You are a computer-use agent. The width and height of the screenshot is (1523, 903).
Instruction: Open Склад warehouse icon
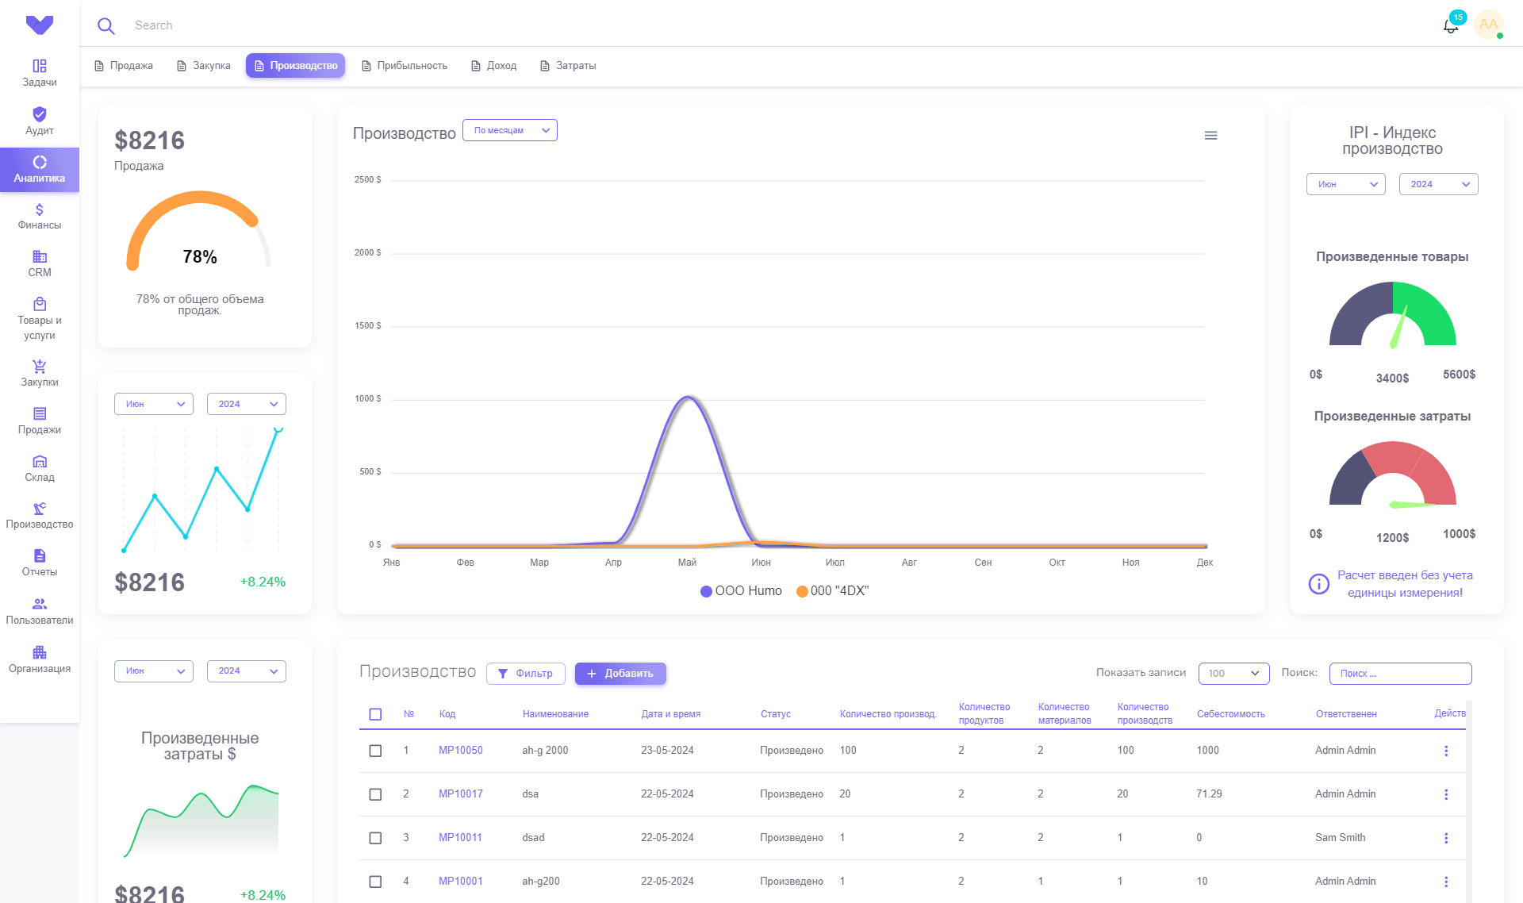(40, 461)
